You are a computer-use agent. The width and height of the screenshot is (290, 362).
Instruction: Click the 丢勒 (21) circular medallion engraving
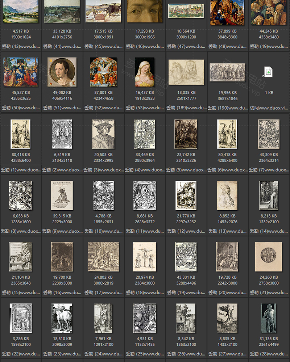[269, 257]
